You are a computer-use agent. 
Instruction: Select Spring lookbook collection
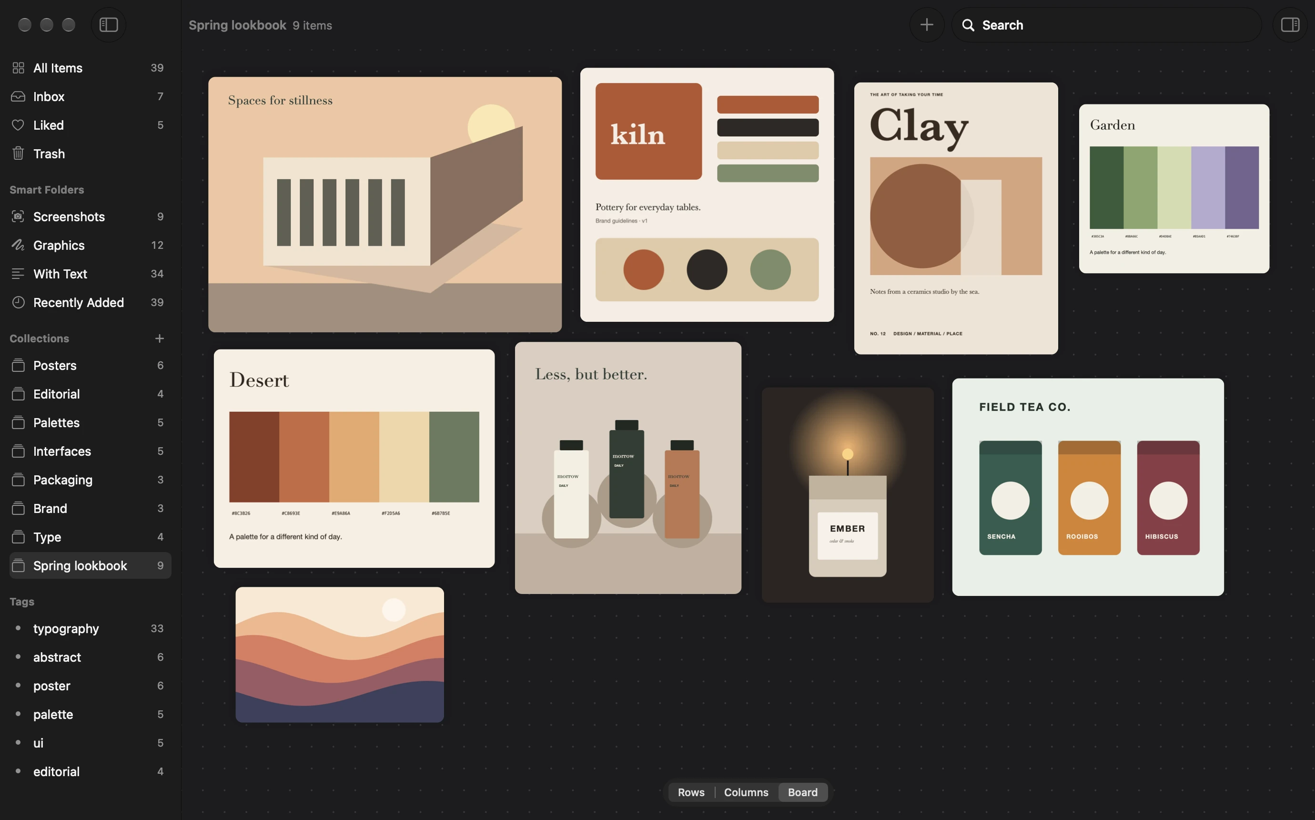90,565
